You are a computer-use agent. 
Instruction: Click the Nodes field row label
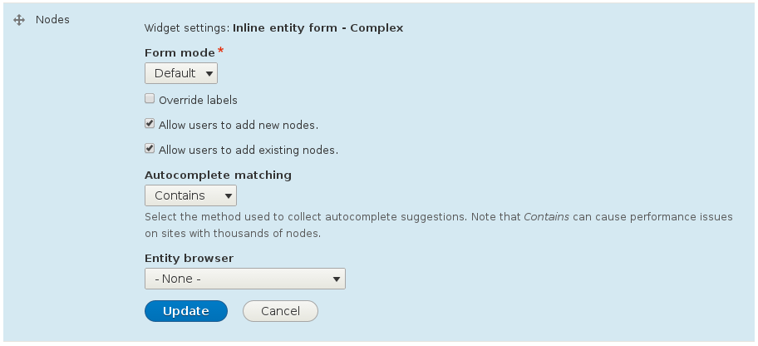point(52,19)
